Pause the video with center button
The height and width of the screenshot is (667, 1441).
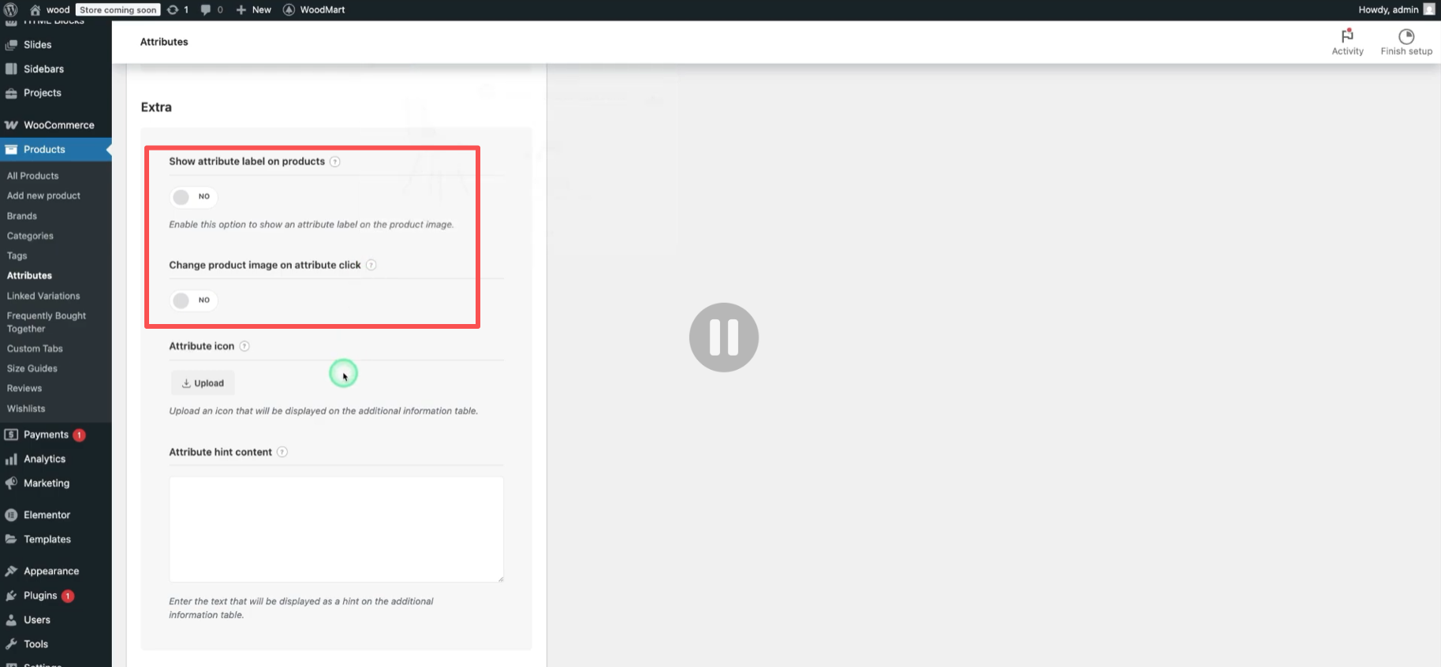coord(724,337)
